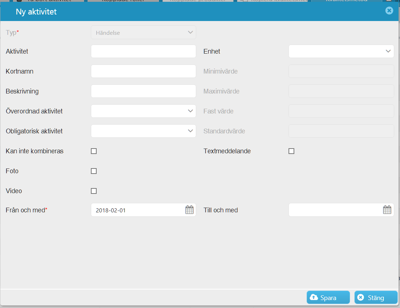Open the calendar picker for Från och med
This screenshot has width=400, height=308.
click(189, 210)
